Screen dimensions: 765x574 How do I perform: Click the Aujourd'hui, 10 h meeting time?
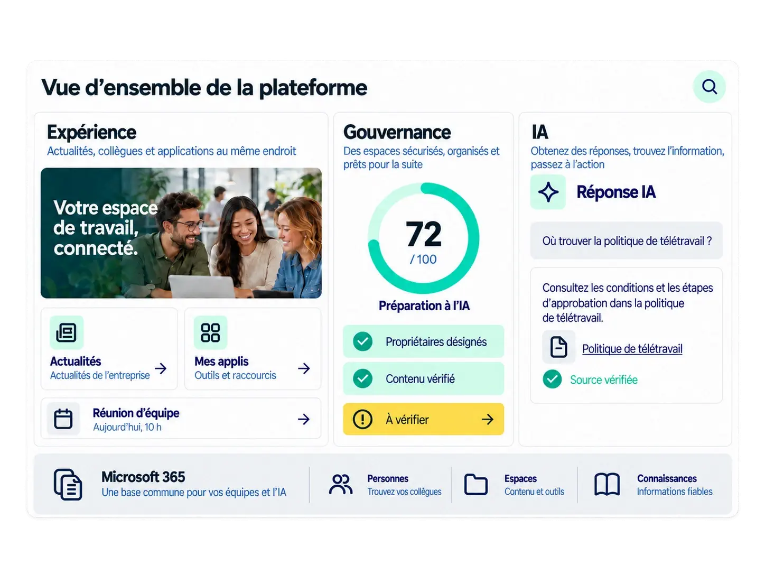(x=127, y=427)
